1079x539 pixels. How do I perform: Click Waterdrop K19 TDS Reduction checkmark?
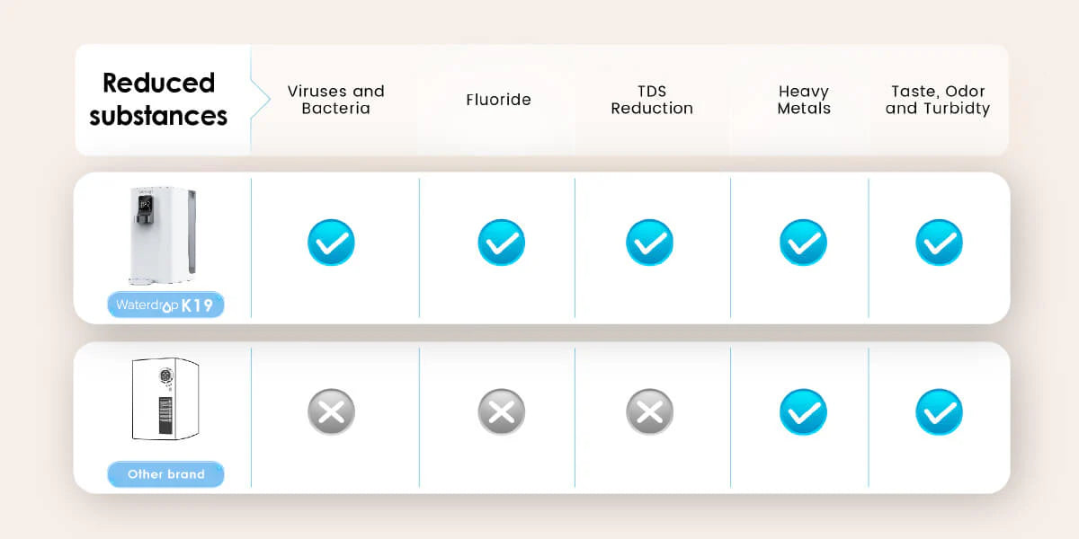(649, 243)
